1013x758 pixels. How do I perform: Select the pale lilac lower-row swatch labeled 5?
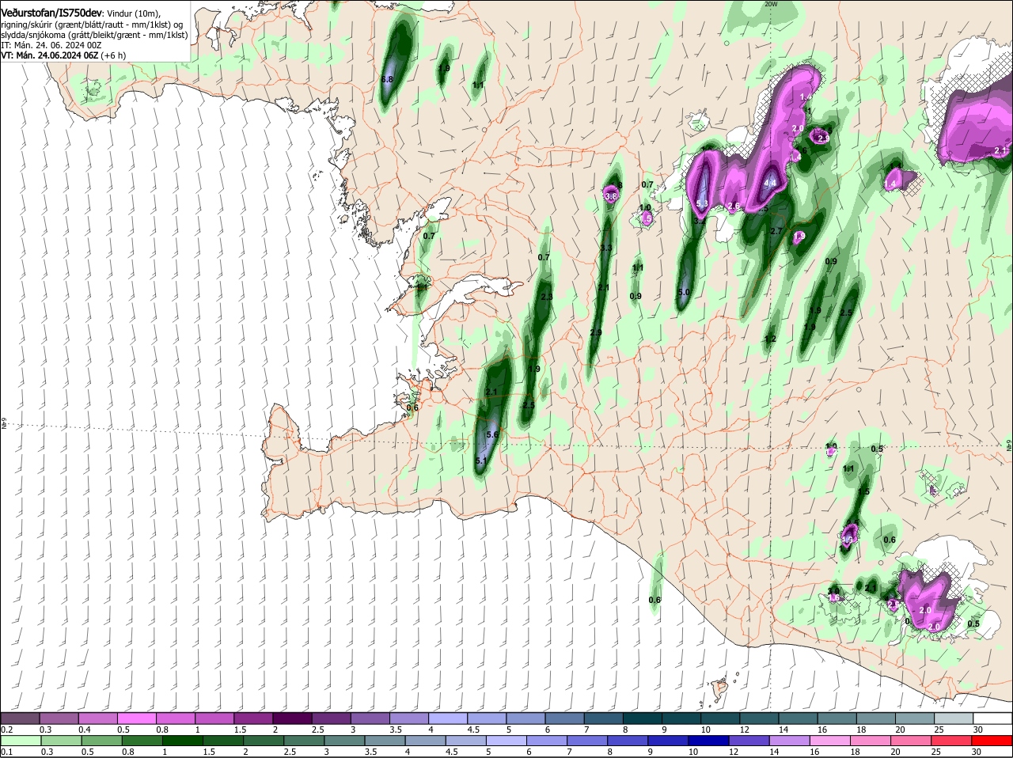tap(506, 741)
